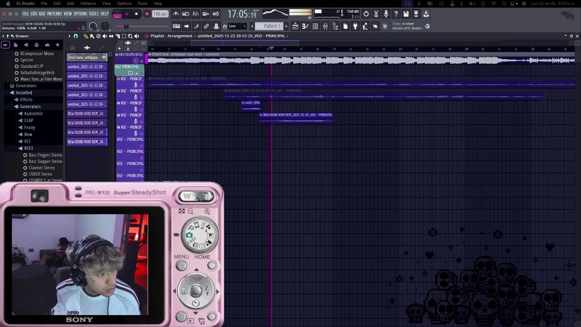Open the help question mark button

396,14
